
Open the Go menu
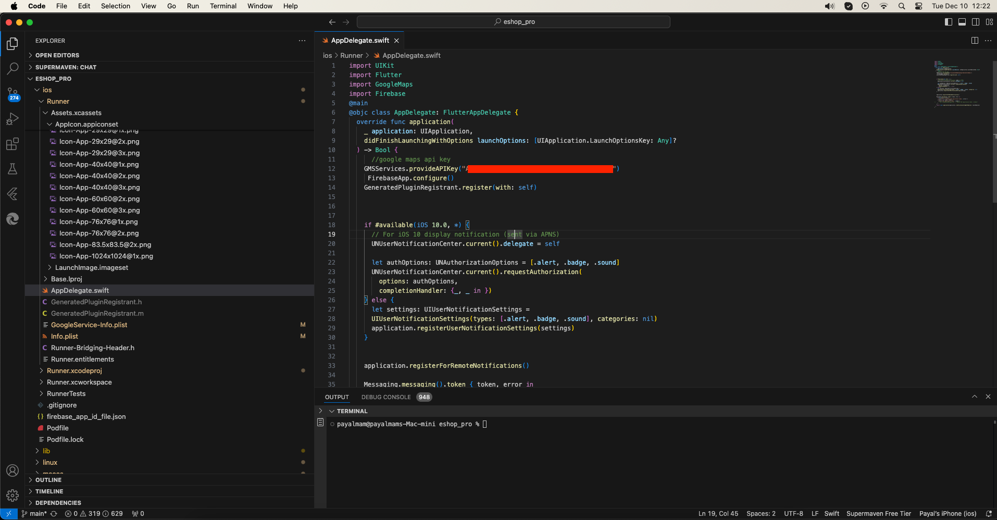(171, 6)
